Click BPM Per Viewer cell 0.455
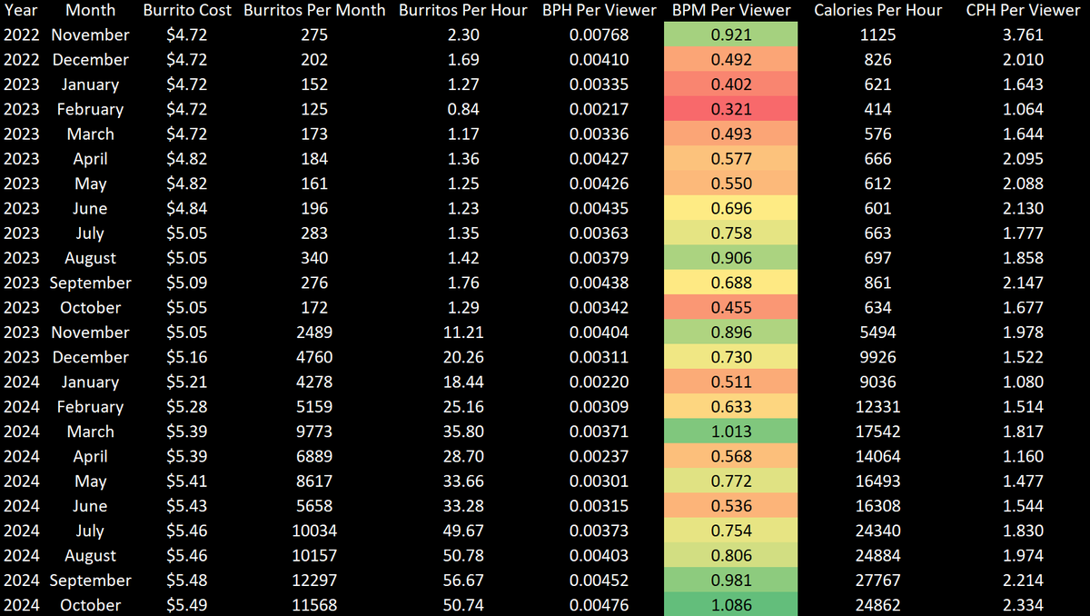Screen dimensions: 1090x616 tap(731, 308)
